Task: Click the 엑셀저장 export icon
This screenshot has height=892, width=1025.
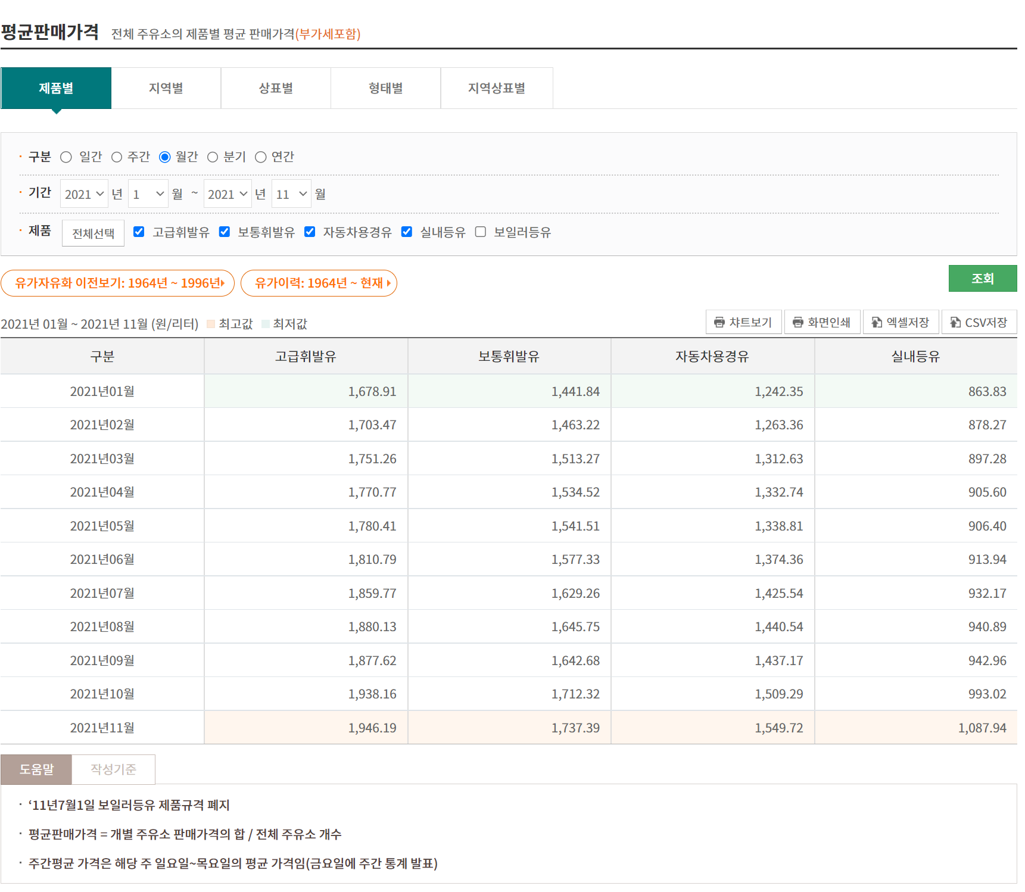Action: tap(876, 322)
